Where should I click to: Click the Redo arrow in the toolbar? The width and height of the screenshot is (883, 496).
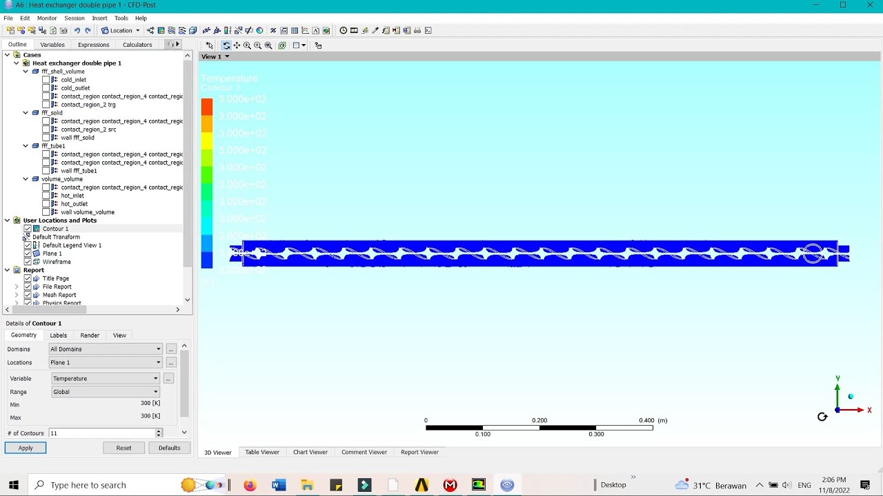click(88, 30)
